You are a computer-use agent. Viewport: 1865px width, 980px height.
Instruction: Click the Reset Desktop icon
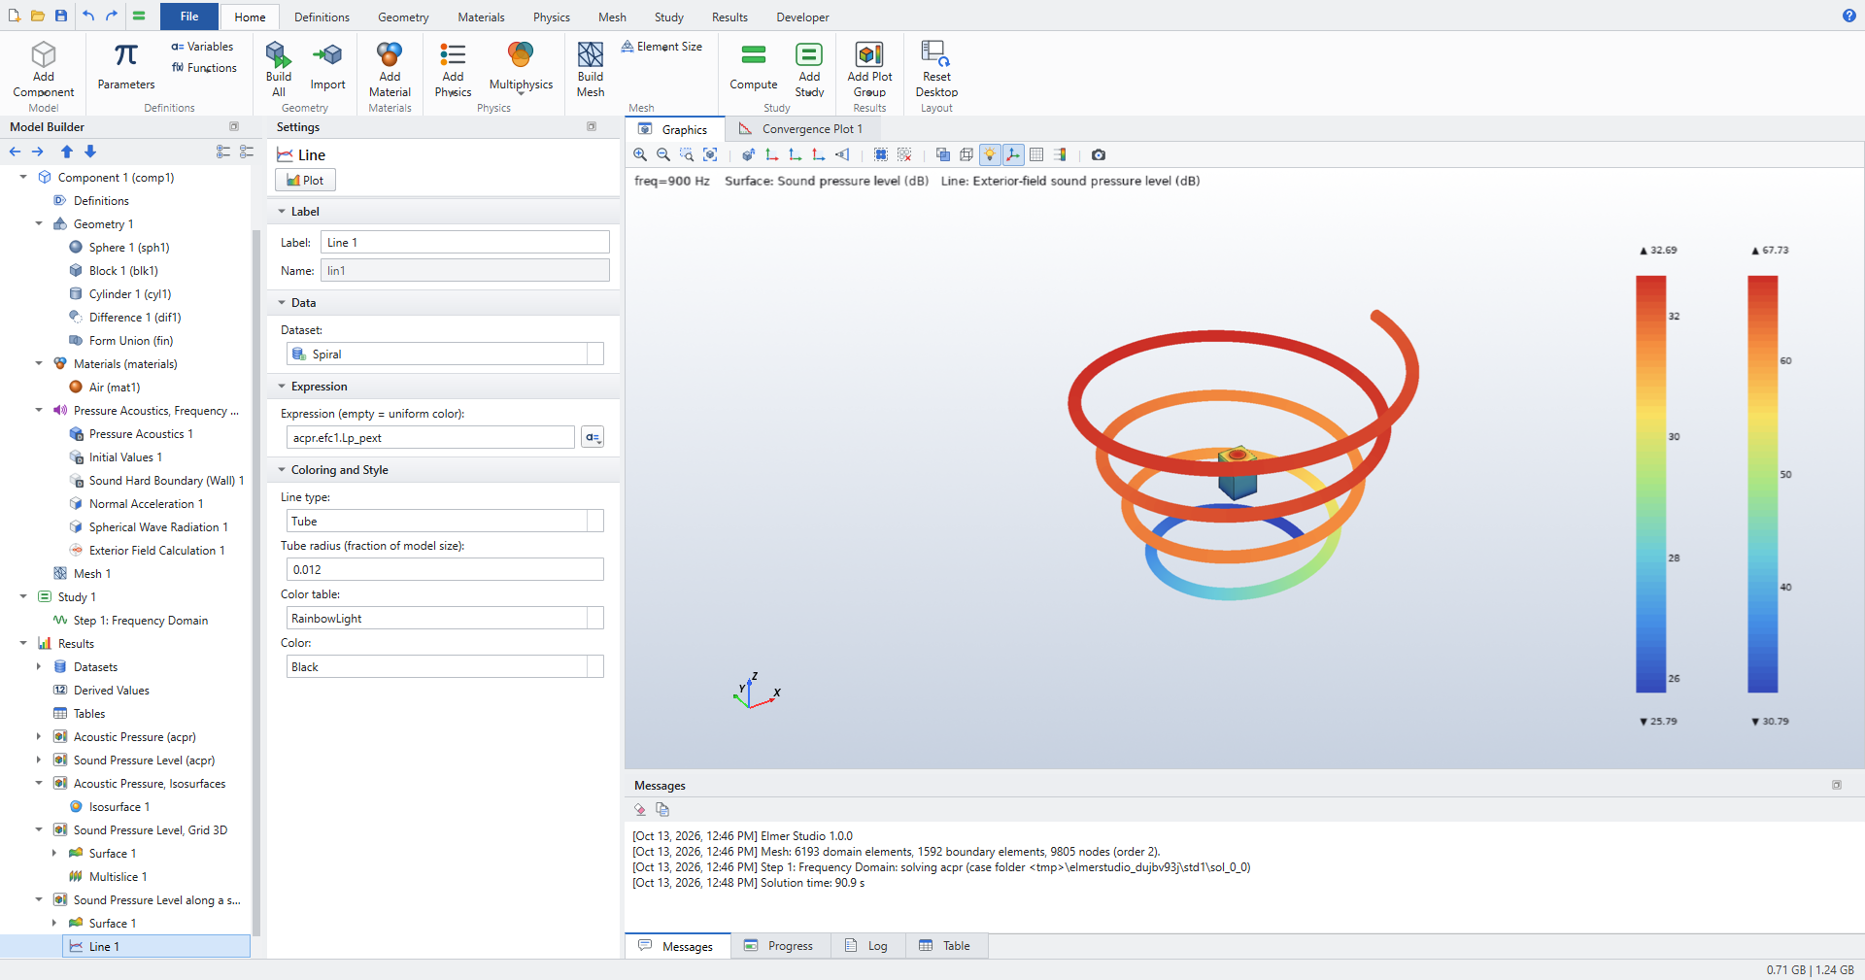coord(936,54)
